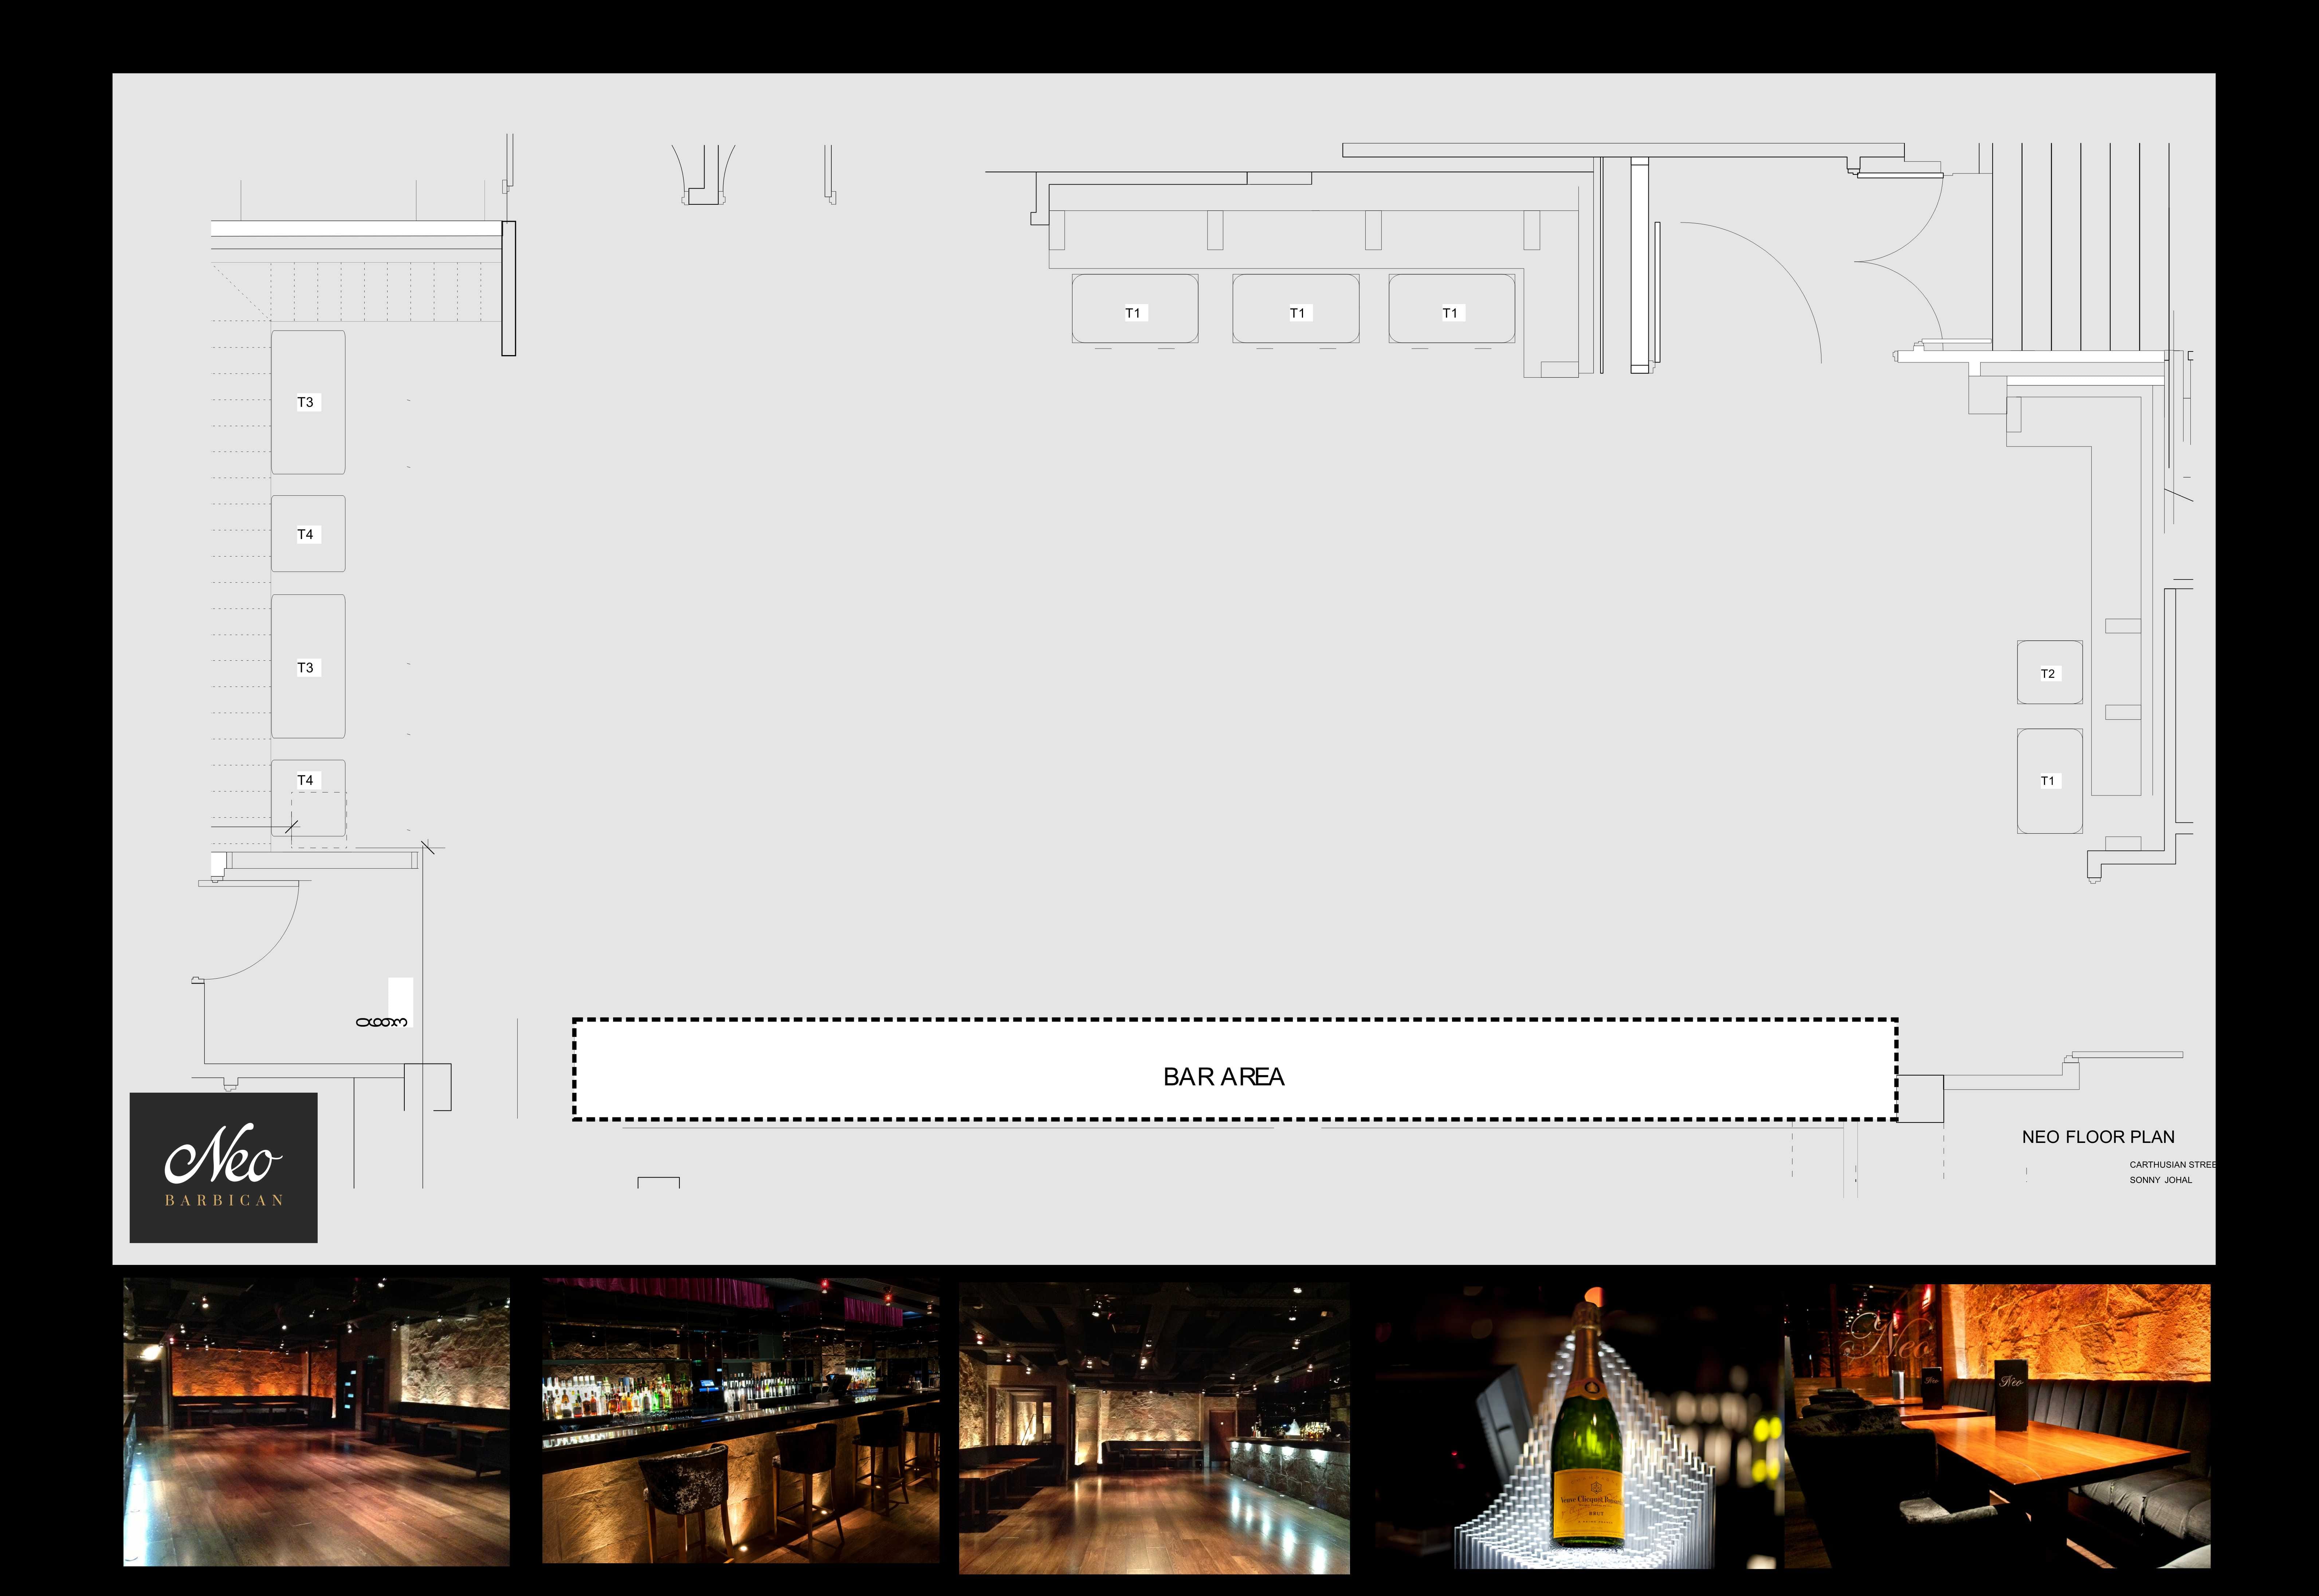This screenshot has width=2319, height=1596.
Task: Open the empty dance floor photo thumbnail
Action: (x=316, y=1421)
